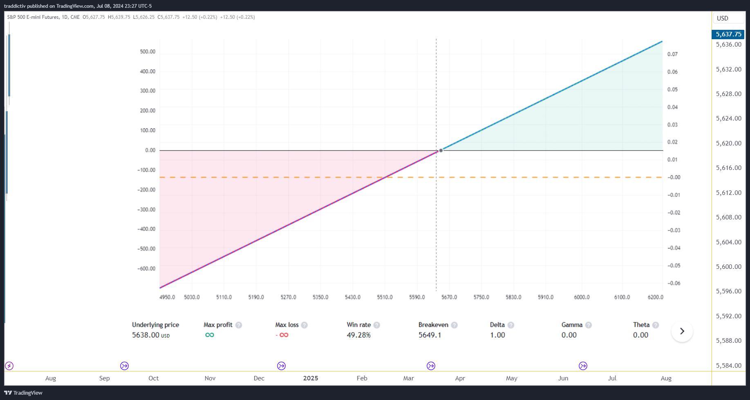The image size is (750, 400).
Task: Click the 2025 label on time axis
Action: click(x=311, y=378)
